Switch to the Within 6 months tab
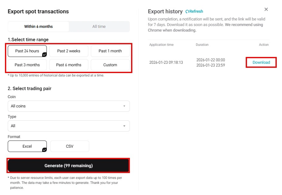The width and height of the screenshot is (282, 195). tap(38, 27)
